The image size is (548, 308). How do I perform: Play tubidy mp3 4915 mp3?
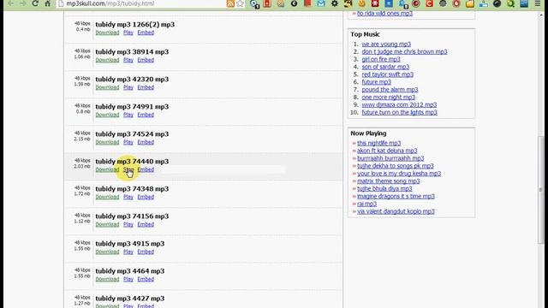pyautogui.click(x=128, y=252)
